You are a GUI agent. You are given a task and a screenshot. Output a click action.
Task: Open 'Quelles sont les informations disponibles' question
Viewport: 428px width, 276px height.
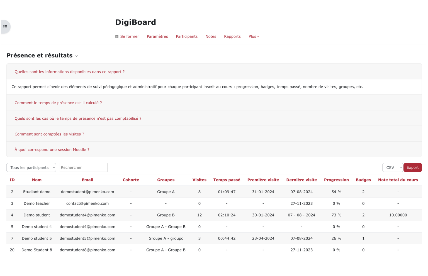69,72
